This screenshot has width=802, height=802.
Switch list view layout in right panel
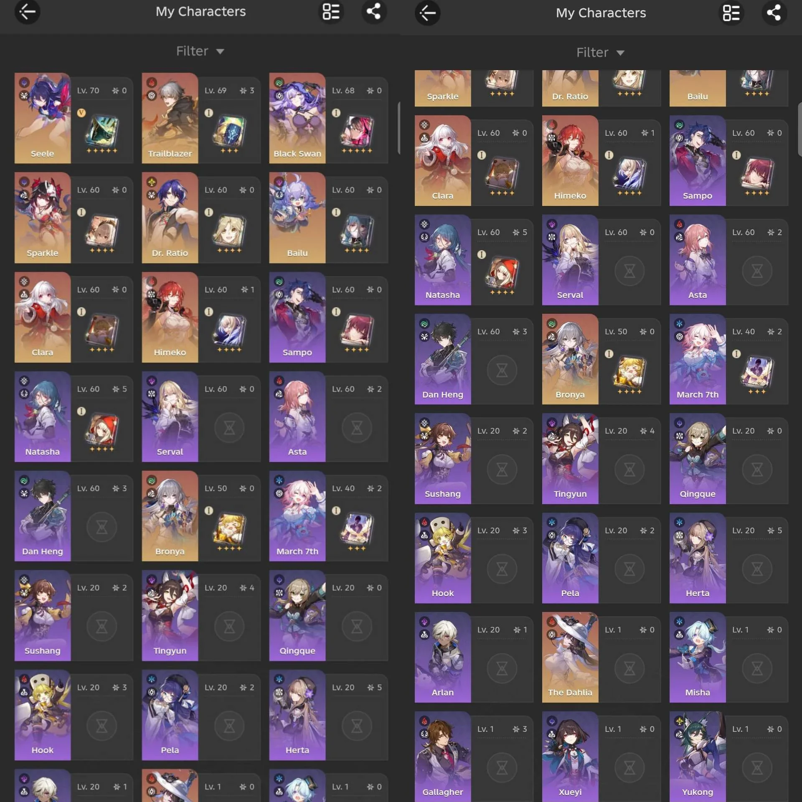tap(731, 13)
